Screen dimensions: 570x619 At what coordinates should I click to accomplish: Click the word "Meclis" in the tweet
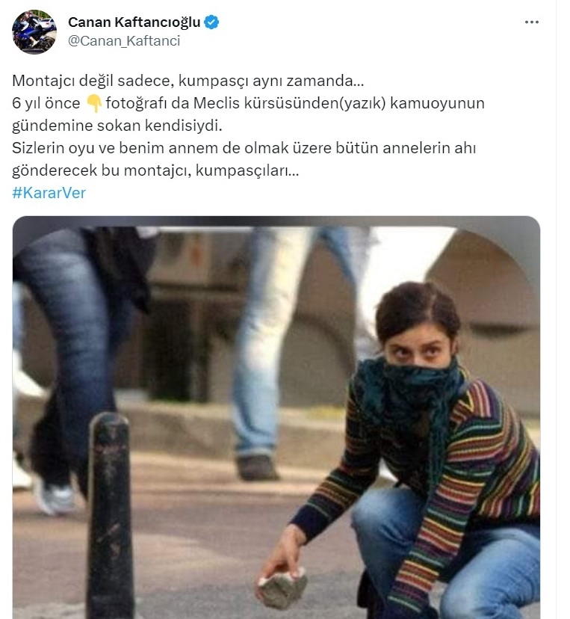click(216, 103)
